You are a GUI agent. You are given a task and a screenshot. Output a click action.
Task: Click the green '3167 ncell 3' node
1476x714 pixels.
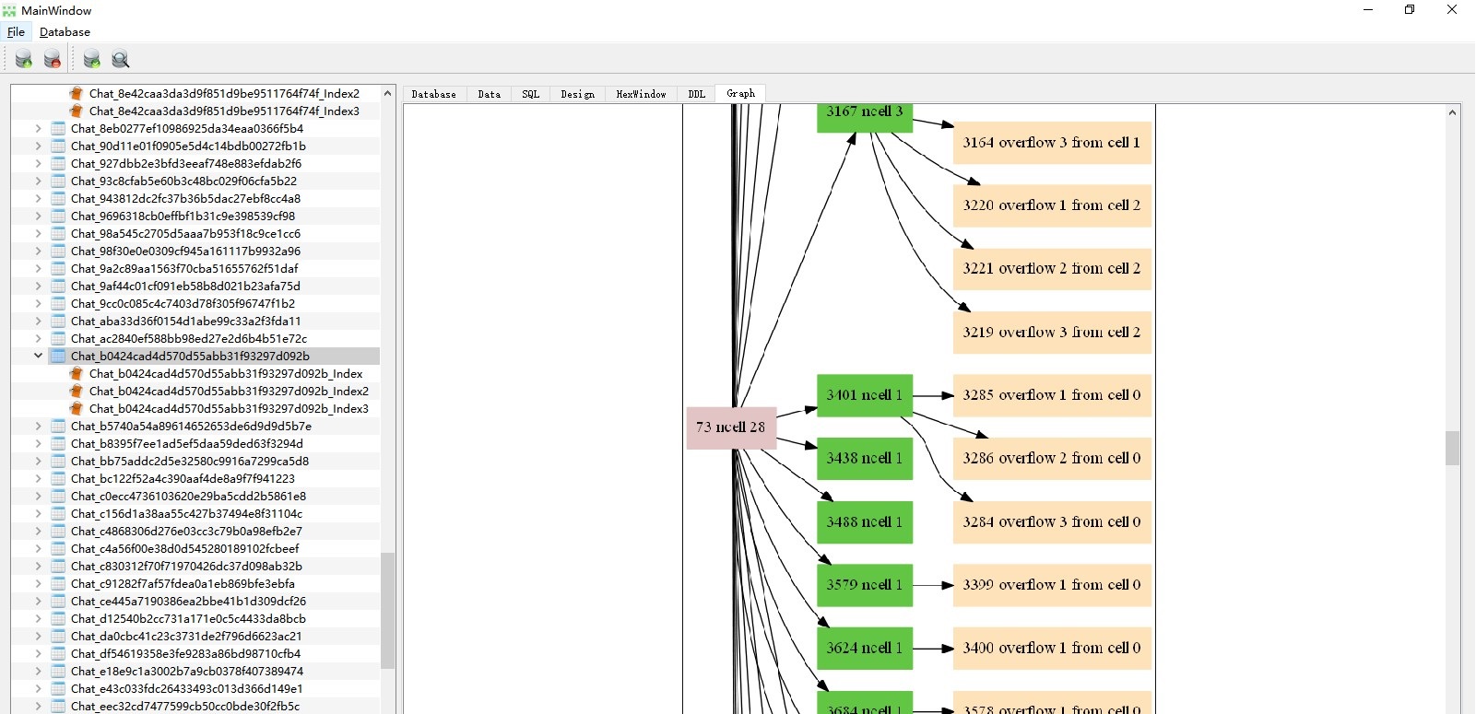865,117
